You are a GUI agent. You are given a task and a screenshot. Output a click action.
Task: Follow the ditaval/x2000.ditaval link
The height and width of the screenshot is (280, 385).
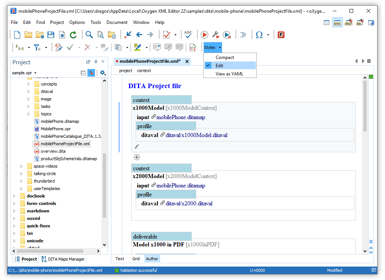click(x=189, y=203)
